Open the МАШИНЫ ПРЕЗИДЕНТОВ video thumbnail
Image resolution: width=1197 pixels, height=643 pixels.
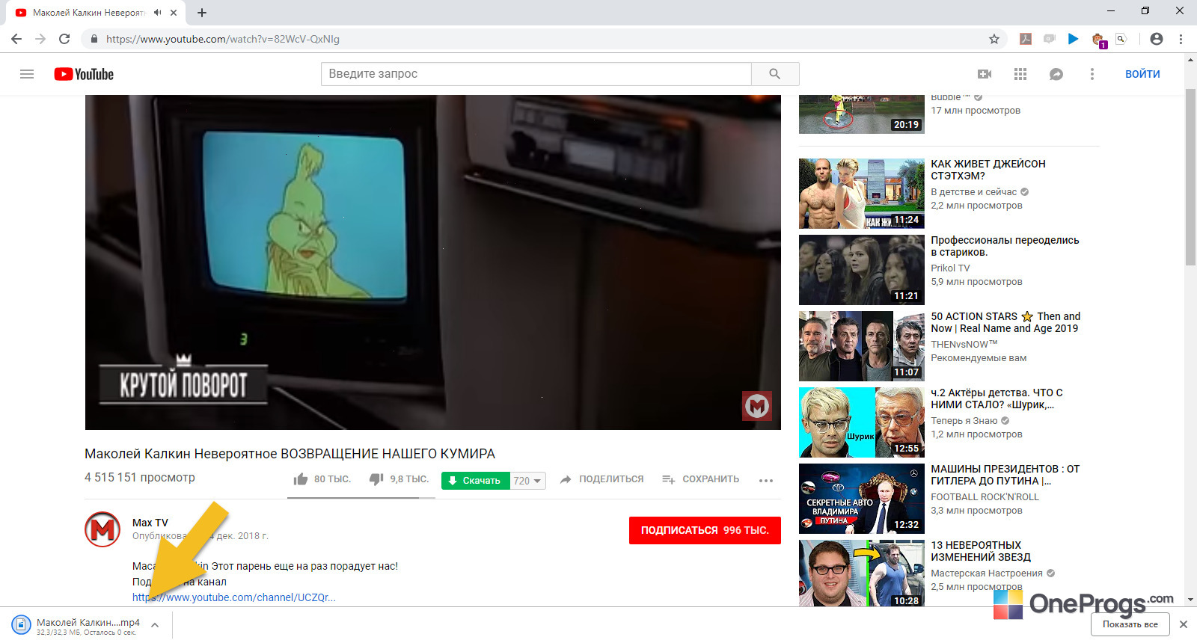click(862, 499)
